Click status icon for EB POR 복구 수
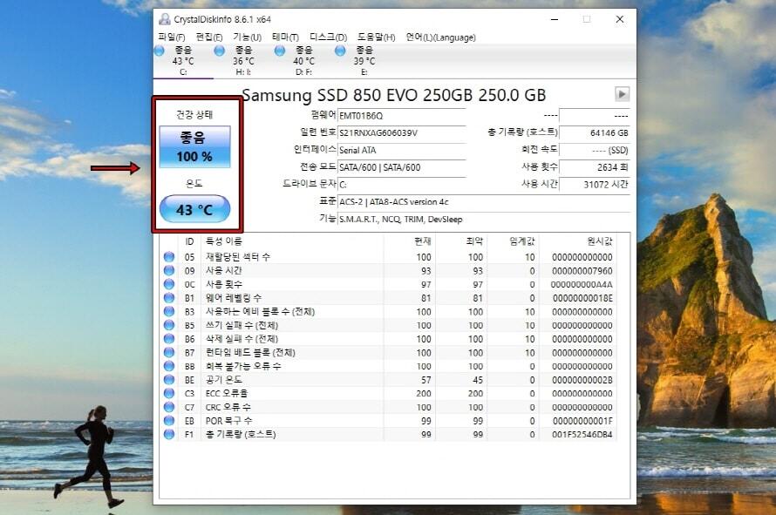The image size is (776, 515). 169,421
